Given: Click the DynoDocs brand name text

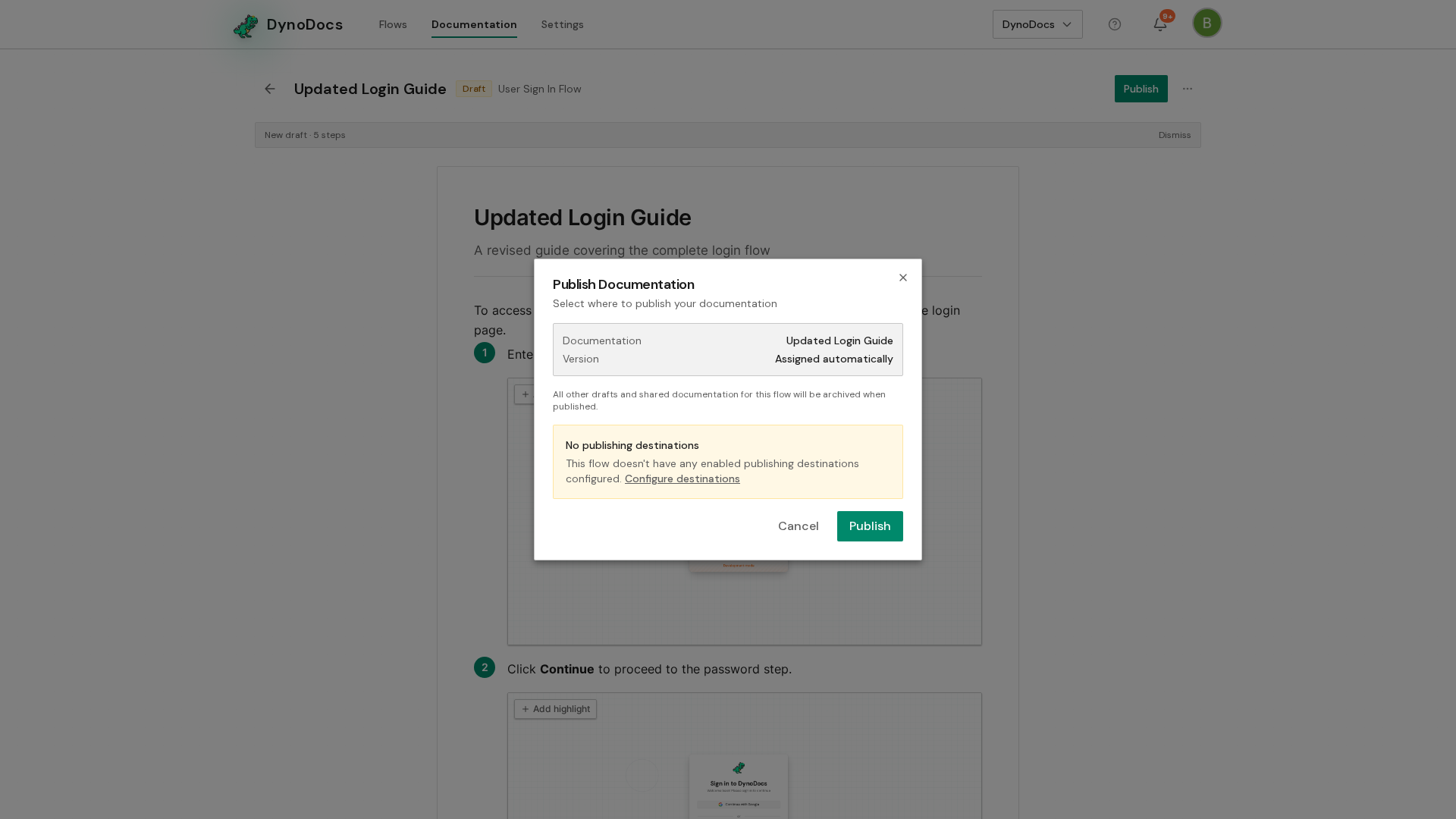Looking at the screenshot, I should [x=305, y=24].
